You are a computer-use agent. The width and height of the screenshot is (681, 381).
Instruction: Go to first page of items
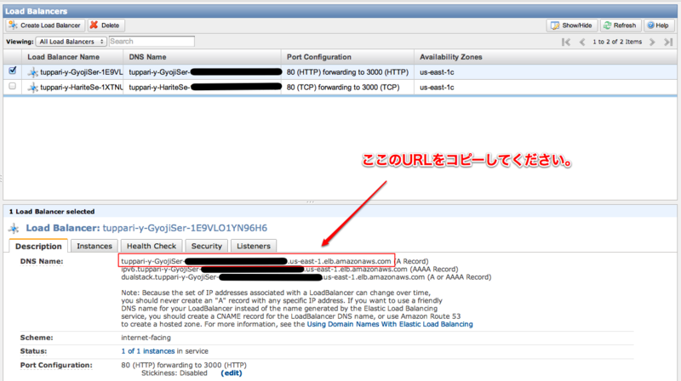[566, 42]
